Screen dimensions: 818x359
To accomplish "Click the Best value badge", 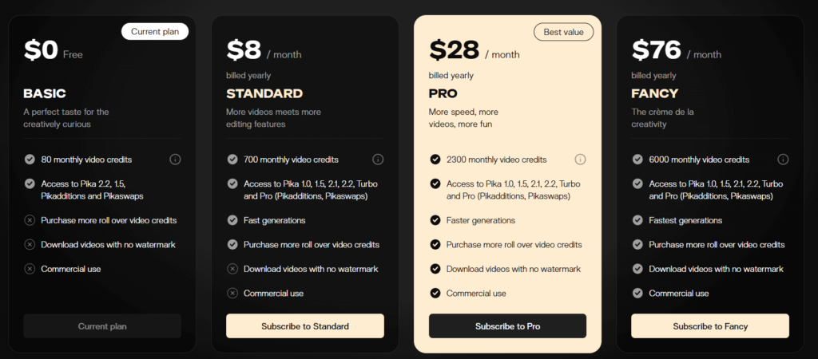I will click(x=563, y=32).
